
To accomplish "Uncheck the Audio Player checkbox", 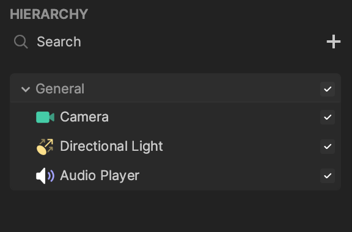I will (x=328, y=176).
